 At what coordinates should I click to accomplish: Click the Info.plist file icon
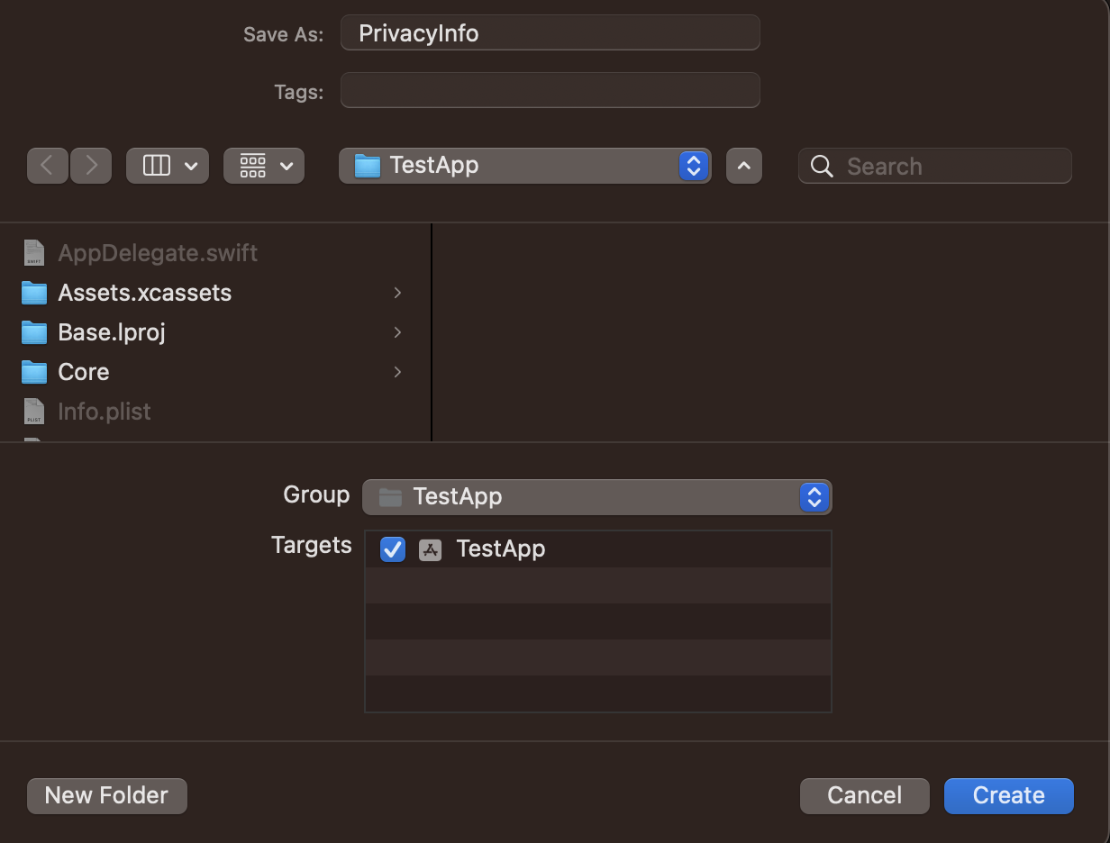click(x=33, y=412)
